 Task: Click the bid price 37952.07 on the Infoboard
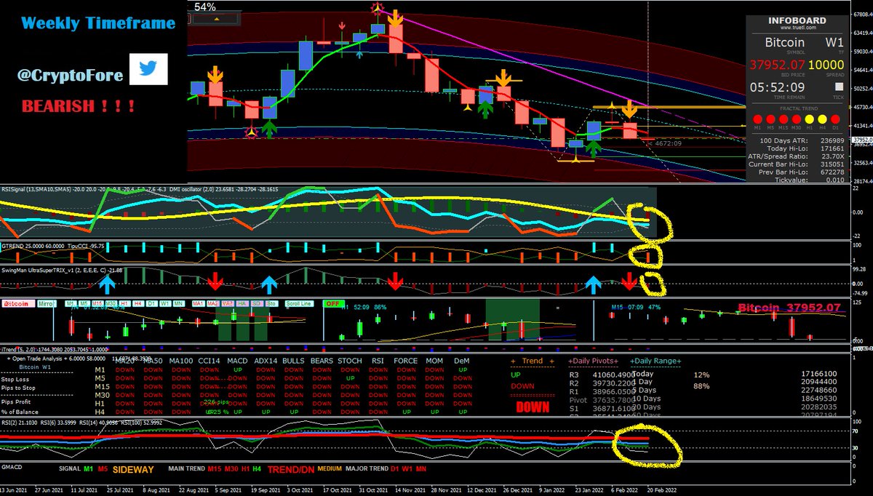[777, 65]
